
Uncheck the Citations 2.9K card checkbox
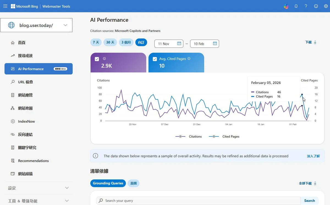click(97, 59)
